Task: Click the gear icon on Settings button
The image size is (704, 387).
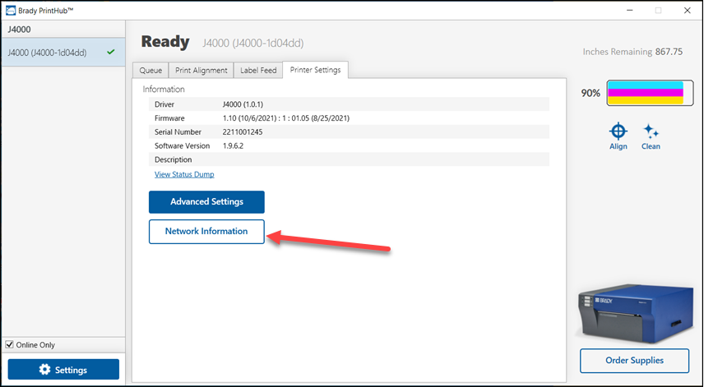Action: [45, 370]
